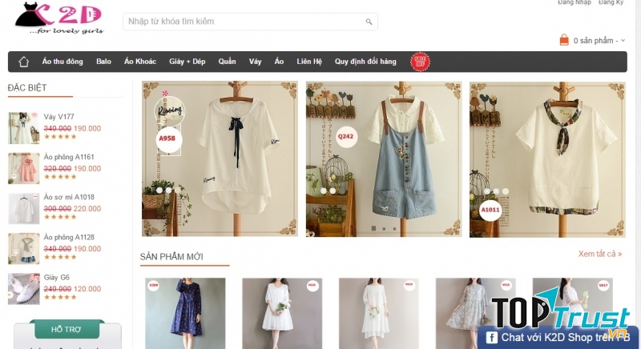Expand the "0 sản phẩm" cart dropdown
This screenshot has height=349, width=641.
coord(623,40)
